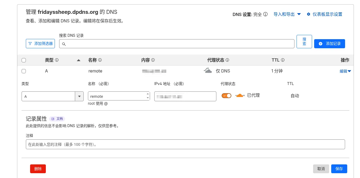The width and height of the screenshot is (360, 178).
Task: Click the info icon beside 代理状态 column header
Action: pos(227,60)
